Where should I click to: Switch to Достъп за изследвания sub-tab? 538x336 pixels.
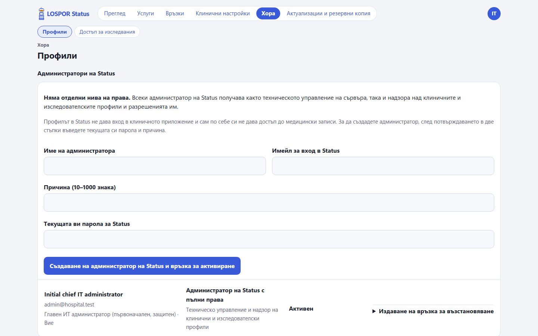point(107,32)
